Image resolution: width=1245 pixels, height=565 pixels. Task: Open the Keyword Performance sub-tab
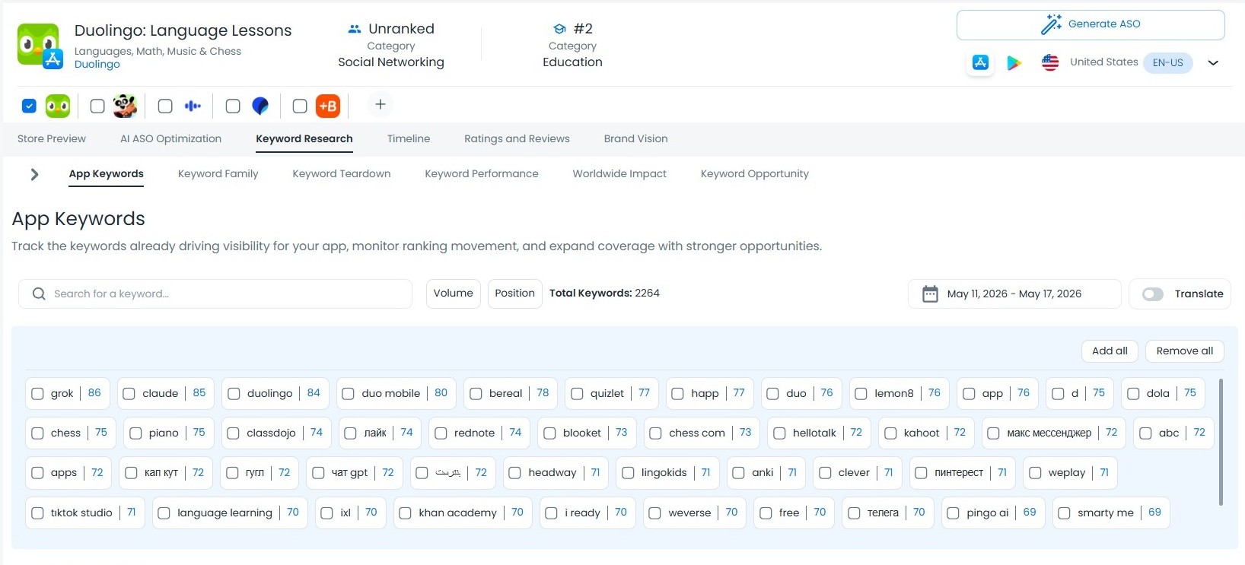482,173
